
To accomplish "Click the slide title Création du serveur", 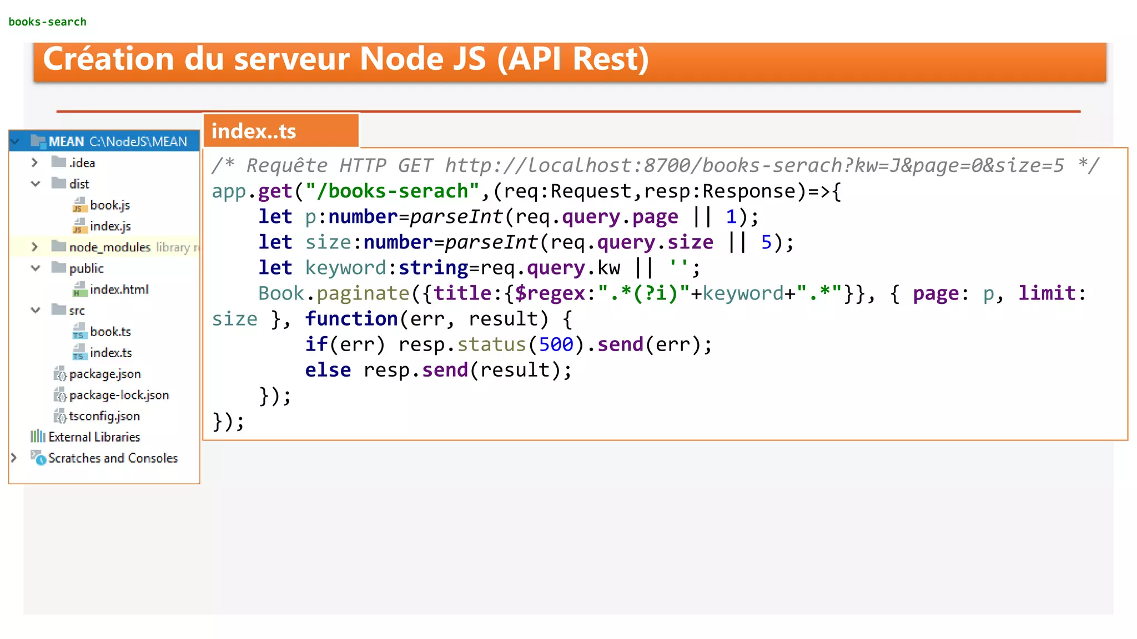I will (346, 59).
